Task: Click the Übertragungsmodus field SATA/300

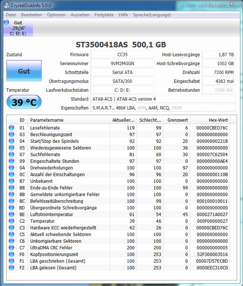Action: 122,81
